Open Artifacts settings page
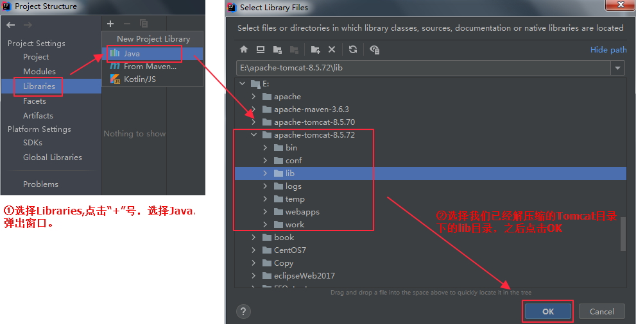The width and height of the screenshot is (636, 324). coord(38,116)
